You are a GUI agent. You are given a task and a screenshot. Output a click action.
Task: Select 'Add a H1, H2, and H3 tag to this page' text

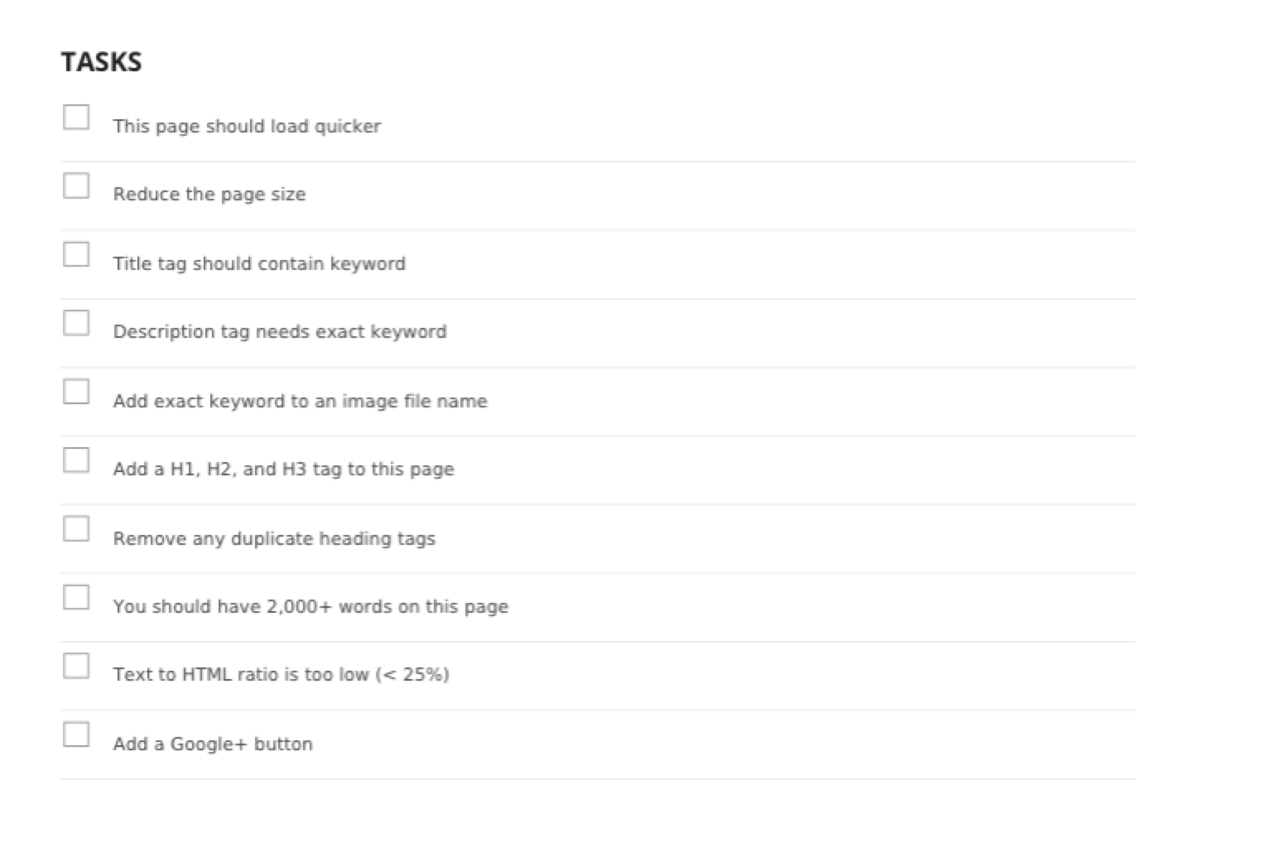click(283, 470)
